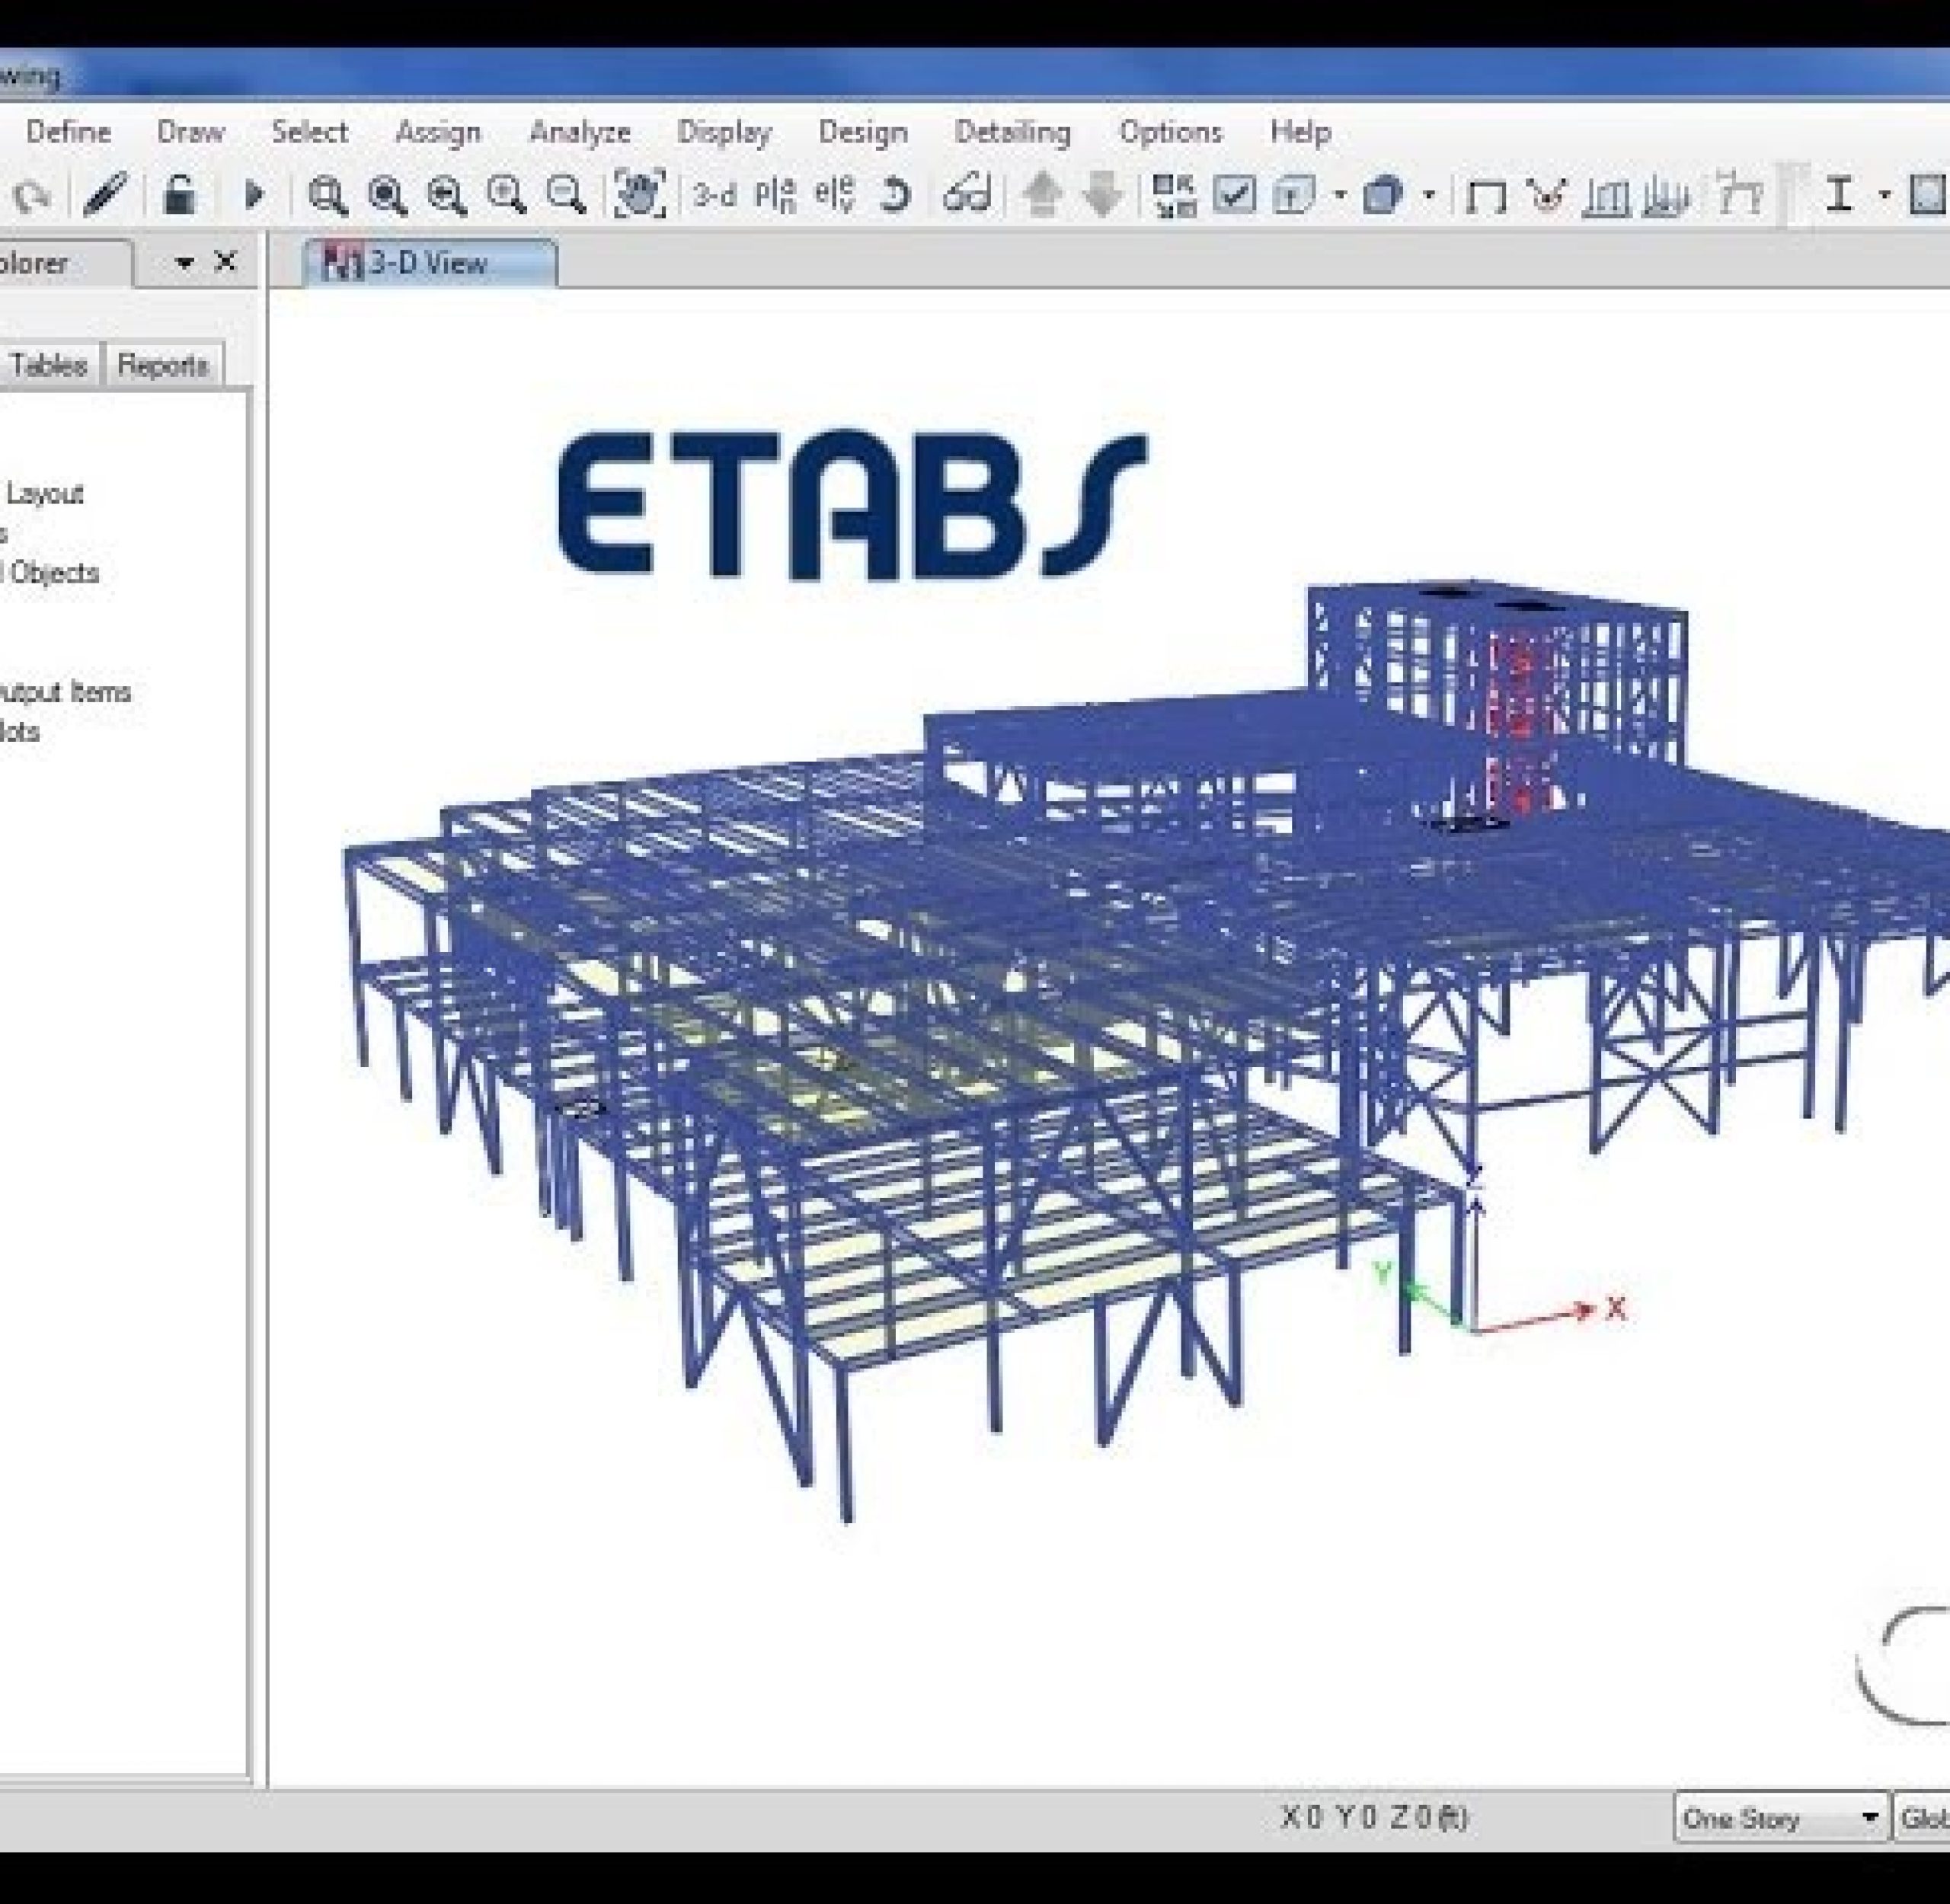Select the Rubber Band Zoom magnifier
Screen dimensions: 1950x1904
pyautogui.click(x=327, y=195)
